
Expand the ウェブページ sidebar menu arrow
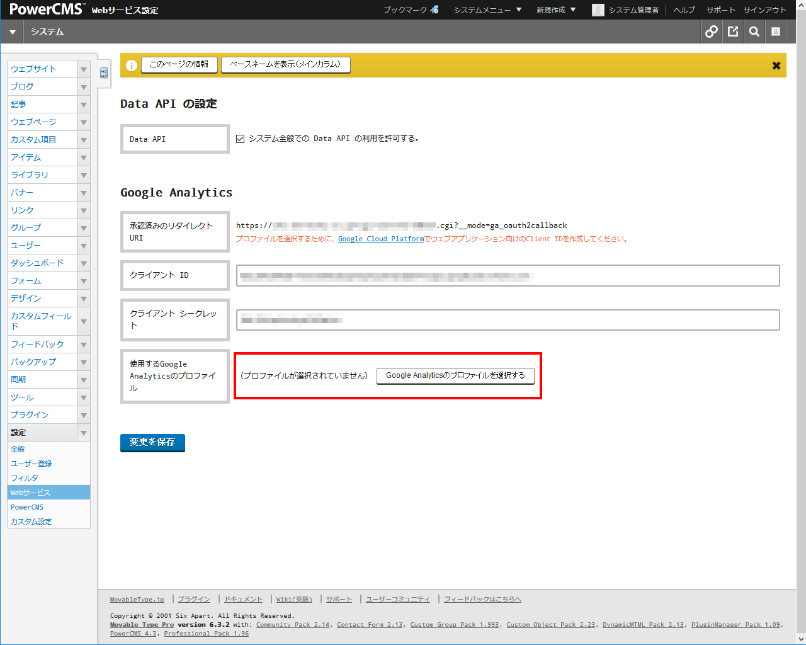[83, 122]
